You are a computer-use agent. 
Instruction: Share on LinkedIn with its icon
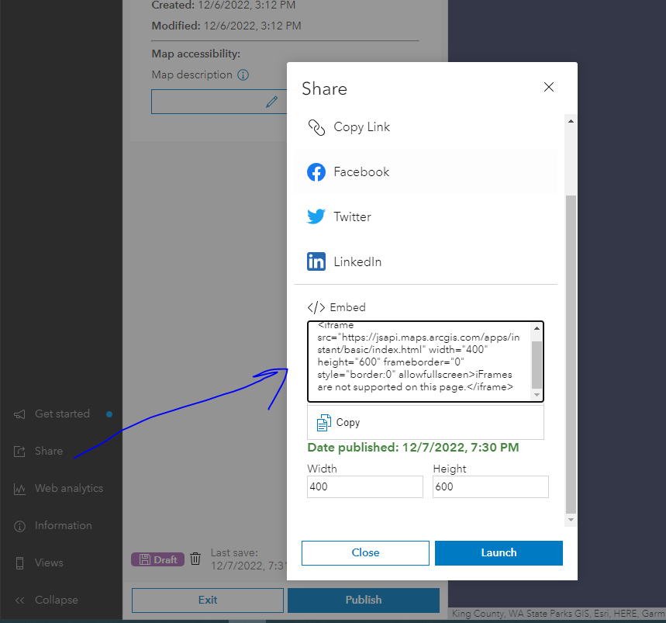pos(316,261)
